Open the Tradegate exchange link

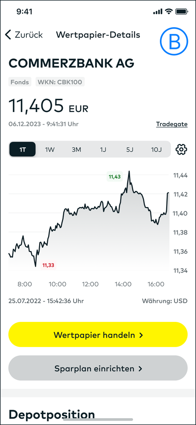pos(172,124)
